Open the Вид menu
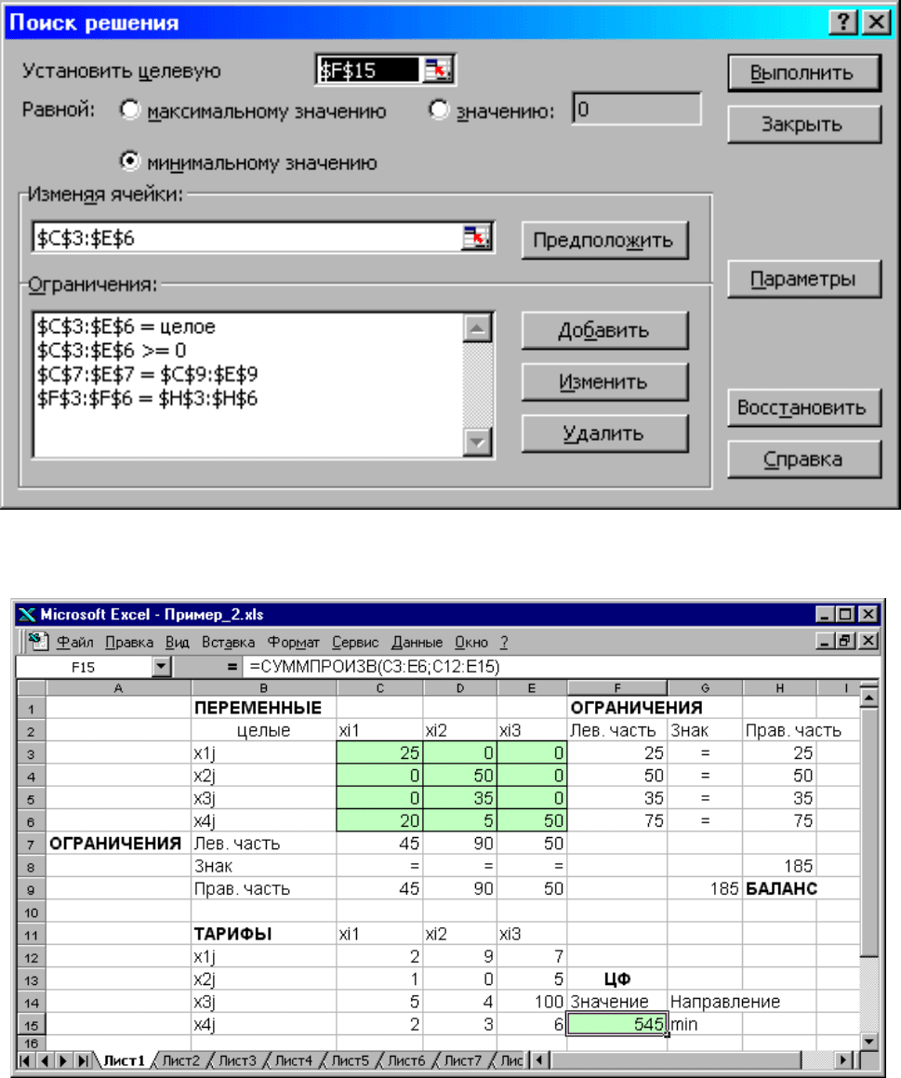Screen dimensions: 901x1078 click(178, 642)
